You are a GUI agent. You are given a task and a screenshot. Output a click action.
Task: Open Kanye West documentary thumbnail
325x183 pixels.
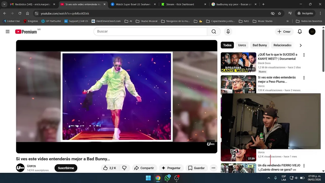[238, 62]
